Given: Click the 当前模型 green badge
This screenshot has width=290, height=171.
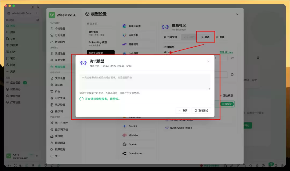Looking at the screenshot, I should pyautogui.click(x=227, y=104).
